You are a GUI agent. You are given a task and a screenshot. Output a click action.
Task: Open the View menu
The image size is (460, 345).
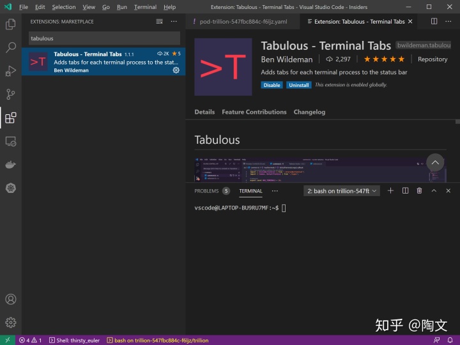tap(89, 7)
